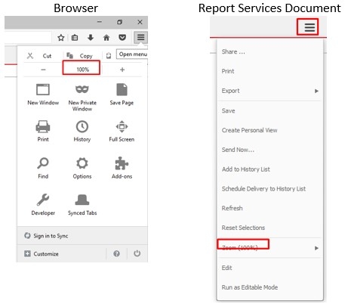
Task: Click the Save Page icon
Action: tap(122, 89)
